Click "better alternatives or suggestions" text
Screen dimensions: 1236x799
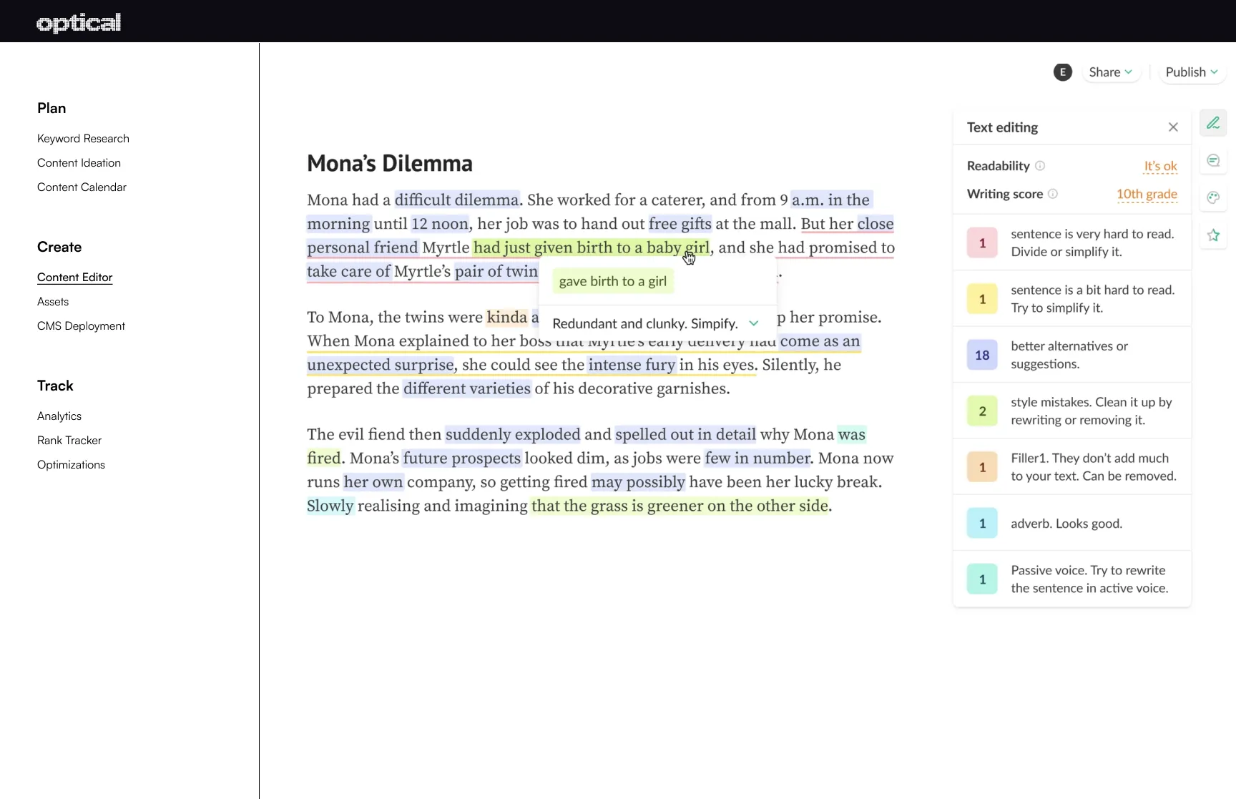click(x=1069, y=355)
